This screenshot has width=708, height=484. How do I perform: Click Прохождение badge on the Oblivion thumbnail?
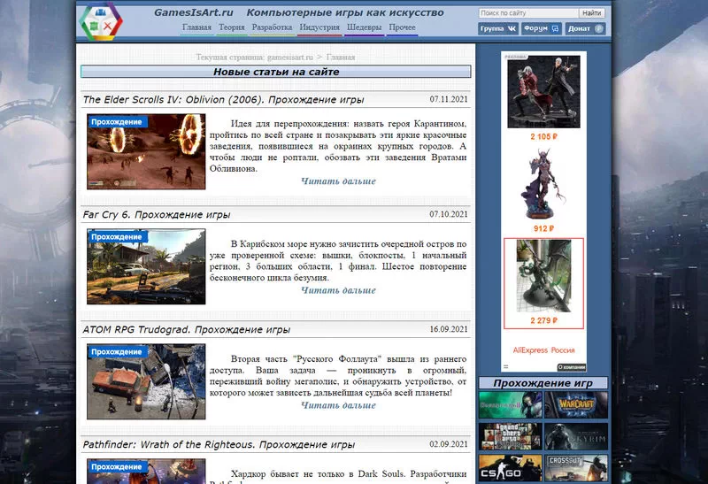(x=117, y=122)
